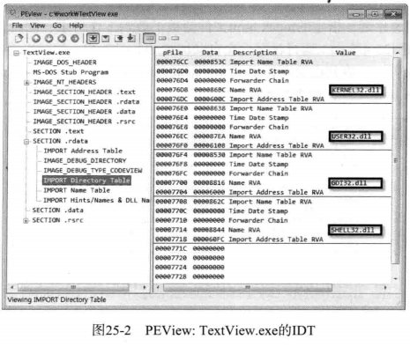410x354 pixels.
Task: Click the data pane scroll-up arrow
Action: pyautogui.click(x=397, y=53)
